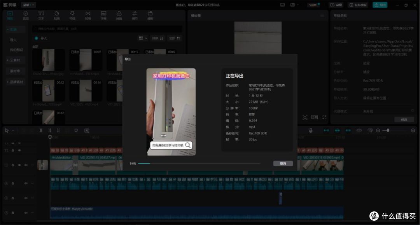This screenshot has height=225, width=420.
Task: Click the delete-left trim tool
Action: [x=50, y=131]
